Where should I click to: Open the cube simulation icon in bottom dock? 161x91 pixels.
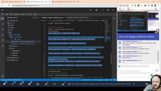(29, 84)
